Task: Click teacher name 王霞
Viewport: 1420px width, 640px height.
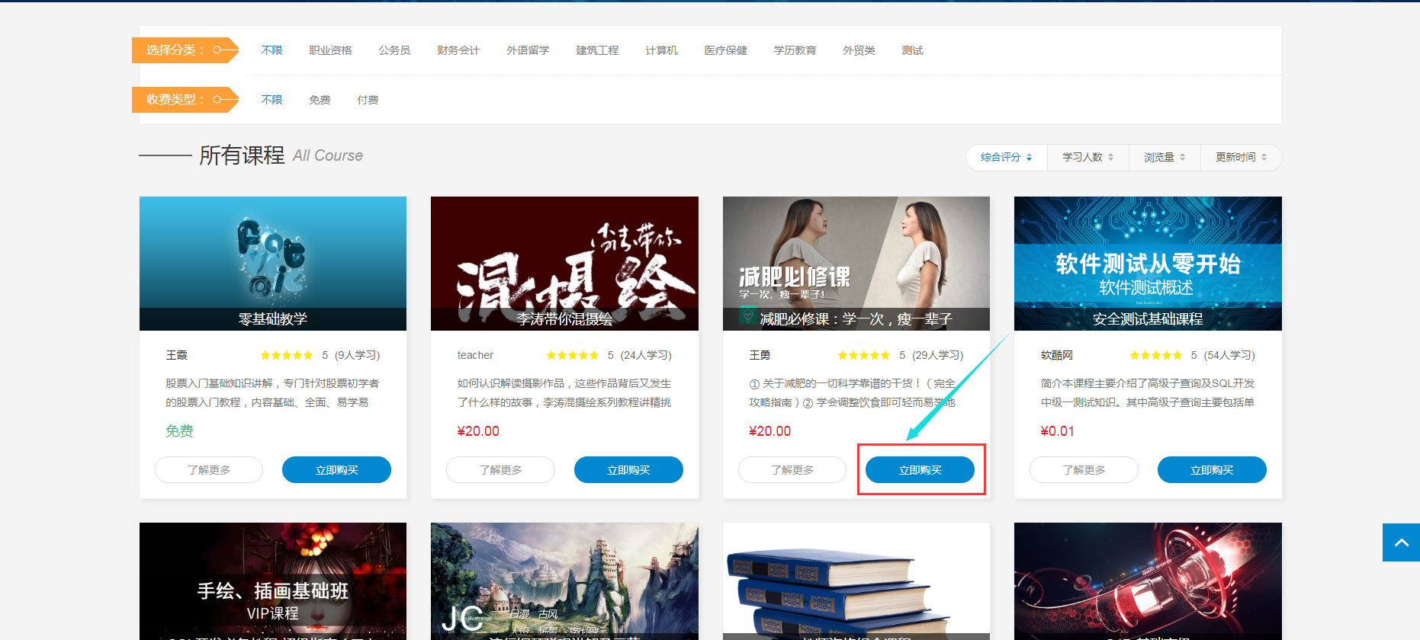Action: [176, 355]
